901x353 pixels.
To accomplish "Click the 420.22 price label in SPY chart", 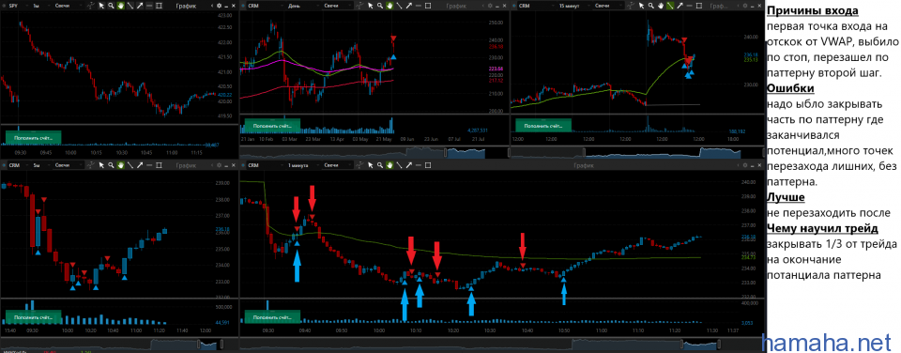I will point(225,94).
